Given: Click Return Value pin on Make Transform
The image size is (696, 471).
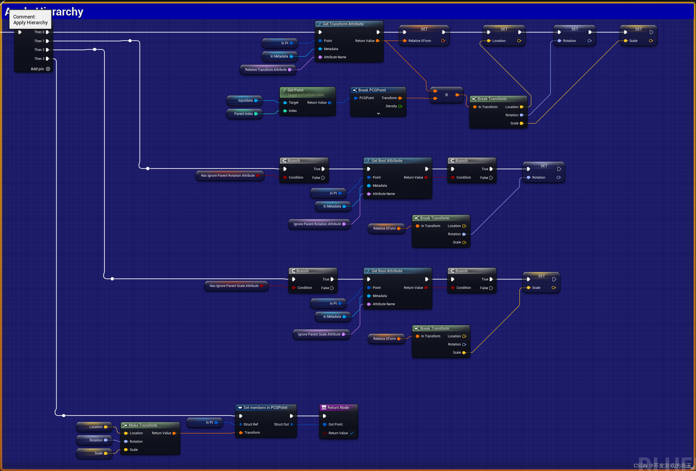Looking at the screenshot, I should (x=174, y=433).
